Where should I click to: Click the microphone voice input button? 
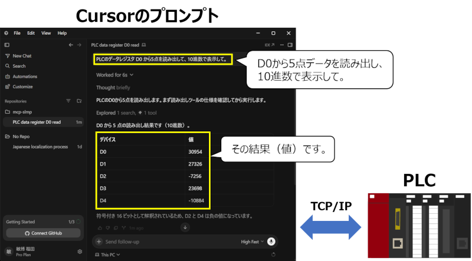click(x=271, y=242)
